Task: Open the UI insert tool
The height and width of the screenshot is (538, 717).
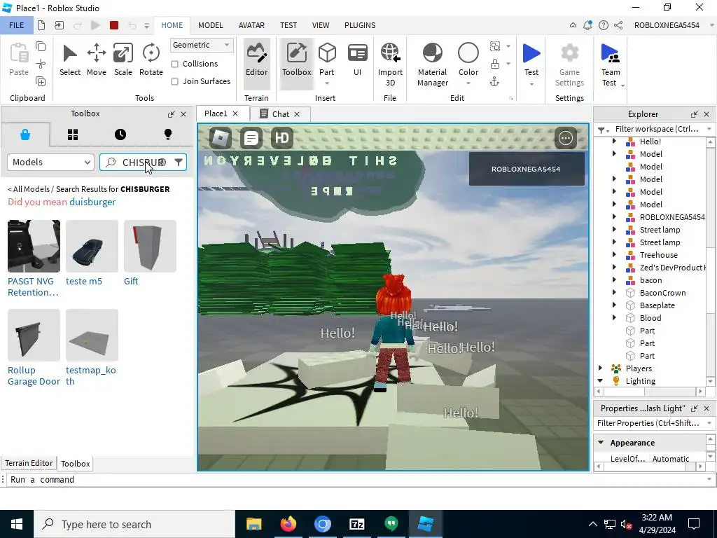Action: [x=358, y=60]
